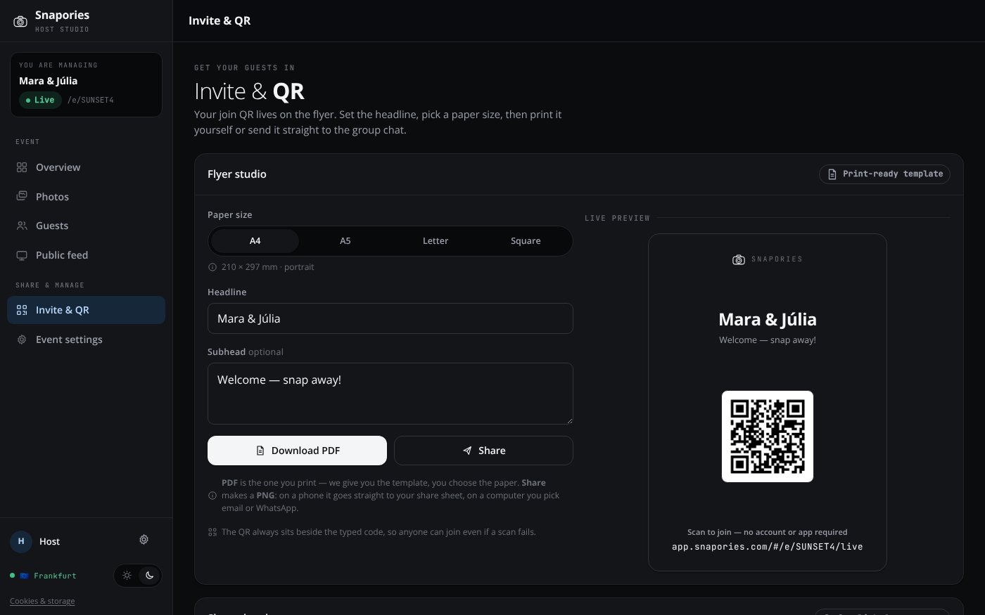Image resolution: width=985 pixels, height=615 pixels.
Task: Click the camera icon in flyer preview
Action: tap(739, 259)
